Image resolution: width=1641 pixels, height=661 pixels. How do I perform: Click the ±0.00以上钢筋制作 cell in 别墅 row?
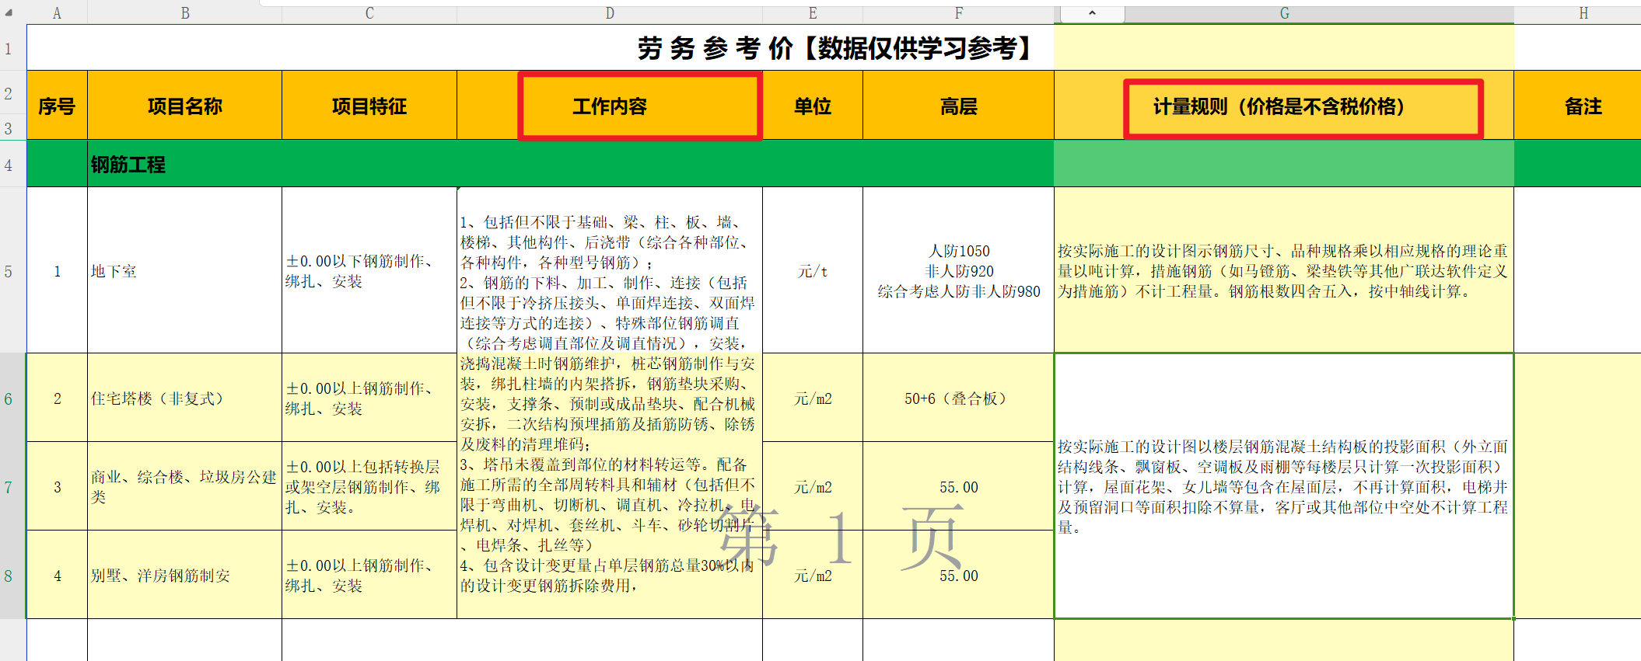(369, 576)
